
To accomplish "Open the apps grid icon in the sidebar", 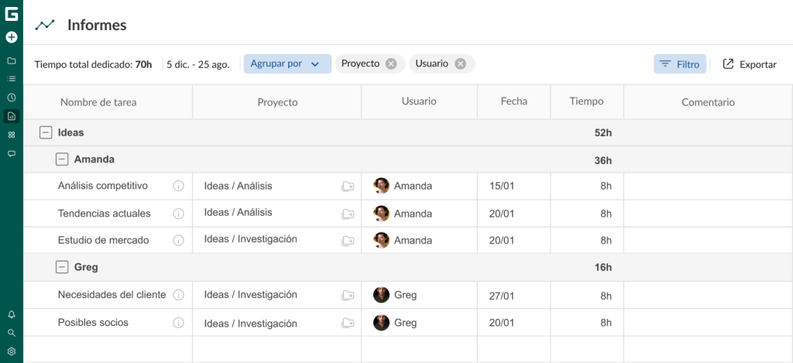I will click(x=11, y=135).
